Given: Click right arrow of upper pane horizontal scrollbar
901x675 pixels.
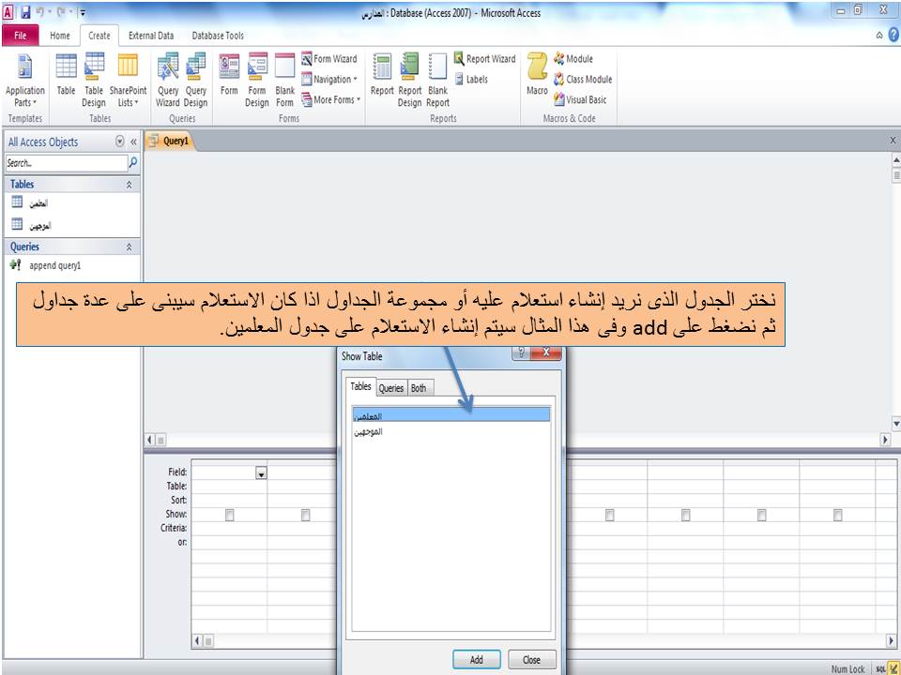Looking at the screenshot, I should 885,440.
